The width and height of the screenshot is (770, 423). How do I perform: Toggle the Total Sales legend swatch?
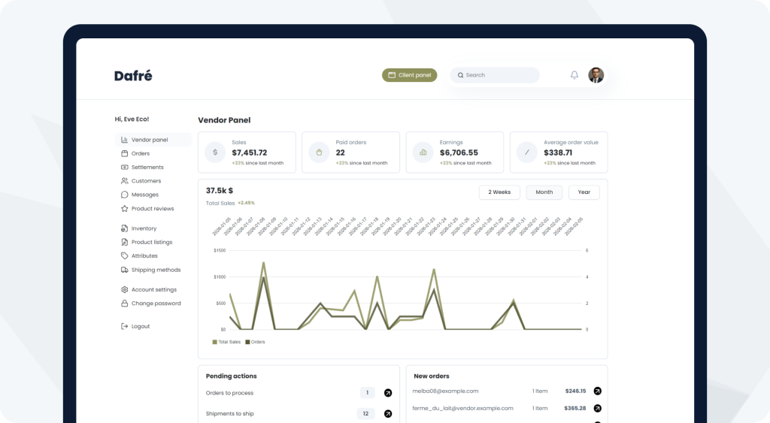[x=215, y=342]
